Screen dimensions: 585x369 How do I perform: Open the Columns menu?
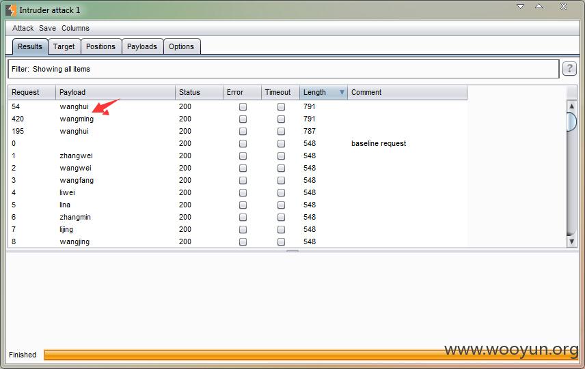point(75,28)
